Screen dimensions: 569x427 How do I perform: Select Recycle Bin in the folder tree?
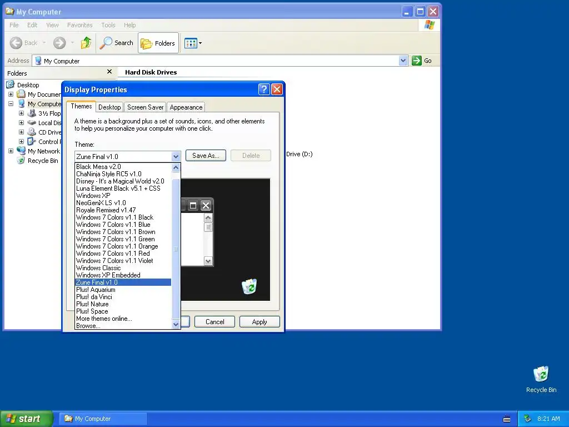(43, 161)
